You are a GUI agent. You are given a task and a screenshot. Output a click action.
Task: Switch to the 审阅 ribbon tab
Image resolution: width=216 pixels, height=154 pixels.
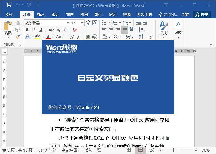coord(113,14)
